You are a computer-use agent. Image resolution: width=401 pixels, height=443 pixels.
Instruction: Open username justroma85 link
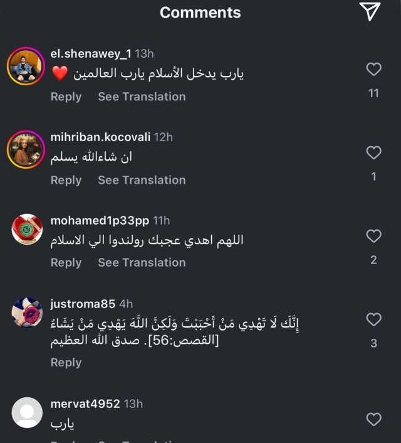point(83,304)
